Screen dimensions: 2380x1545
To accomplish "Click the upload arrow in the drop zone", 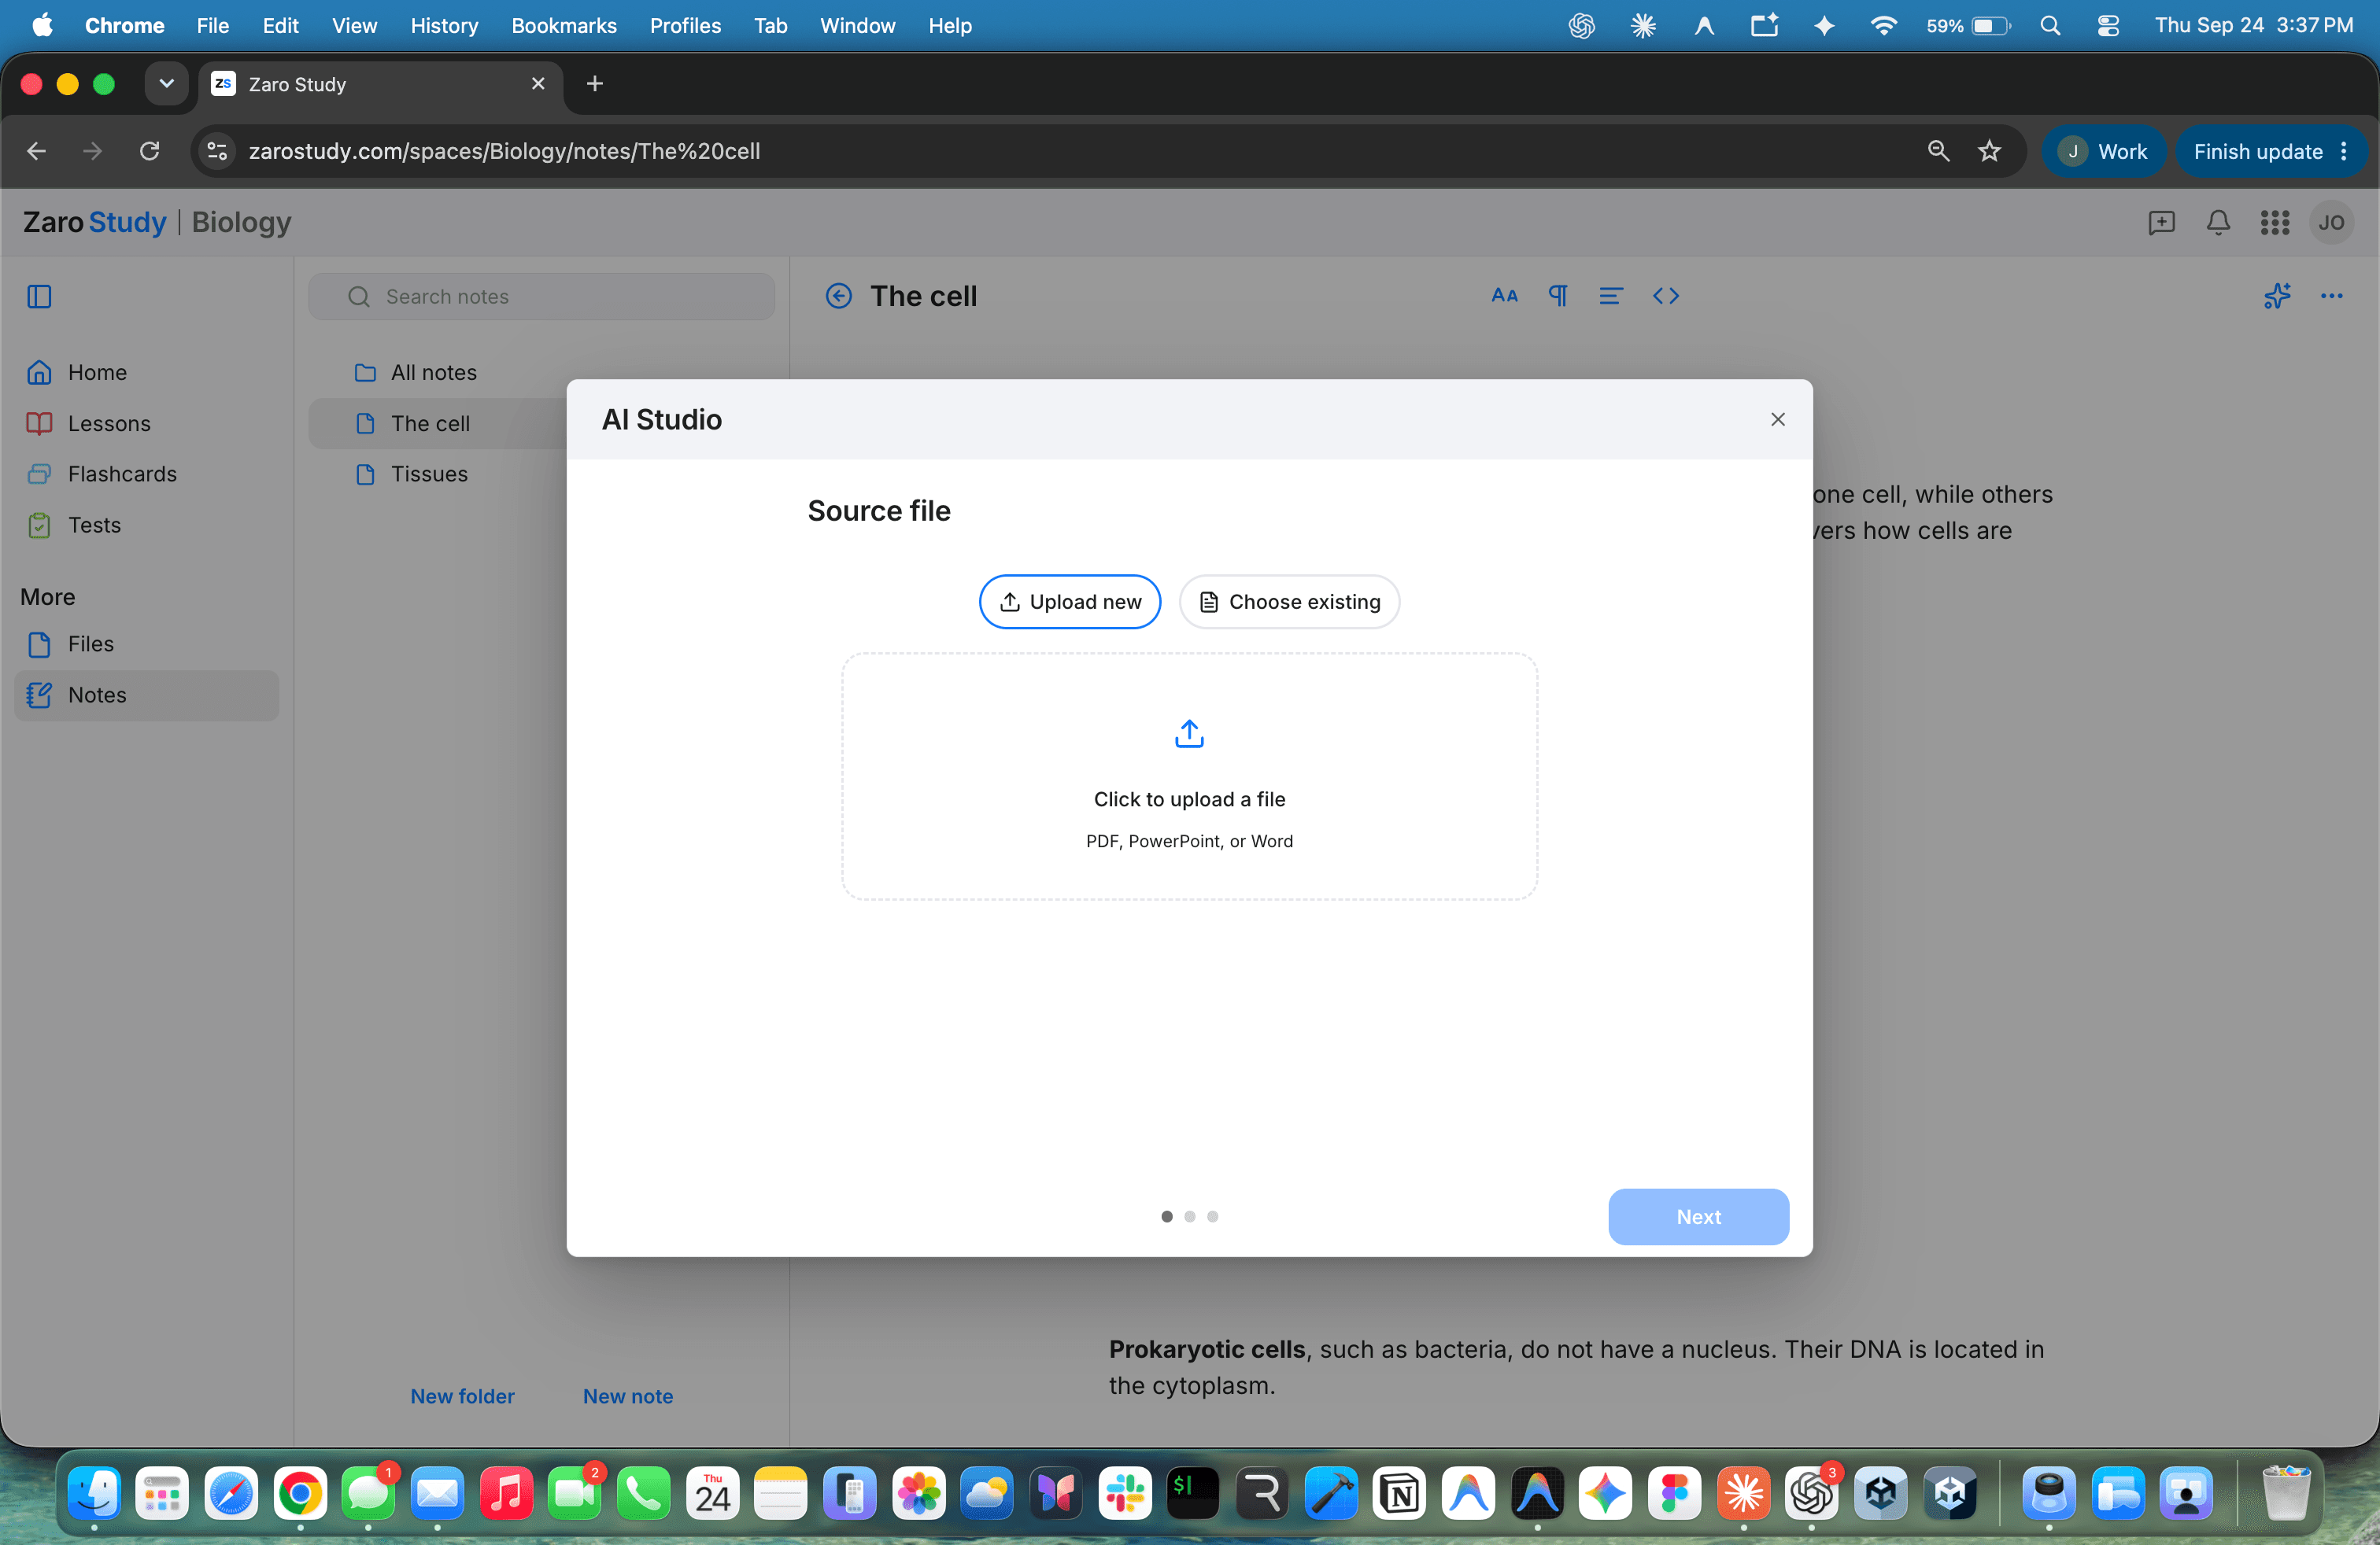I will coord(1189,733).
